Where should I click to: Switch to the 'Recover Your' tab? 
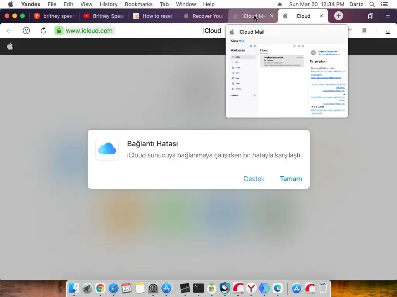point(203,16)
